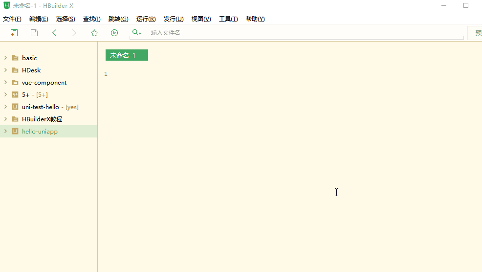Open the 选择(S) menu
The image size is (482, 272).
pyautogui.click(x=66, y=19)
